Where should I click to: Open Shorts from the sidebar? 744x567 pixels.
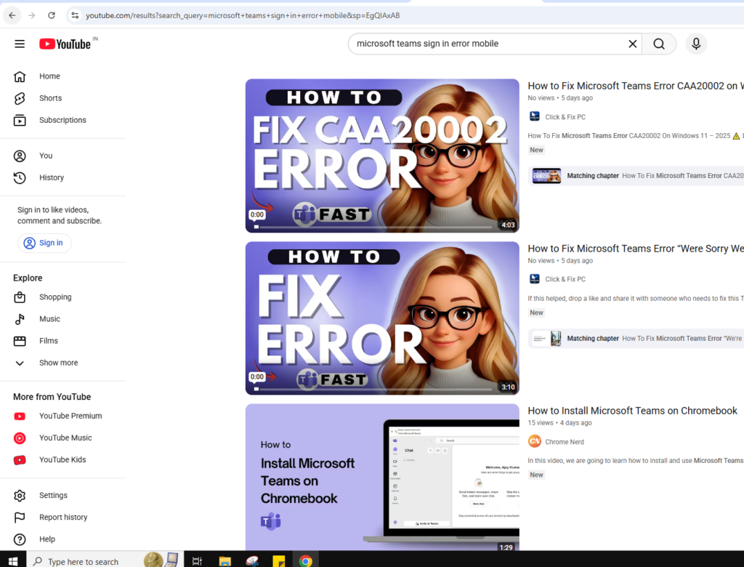[x=50, y=98]
